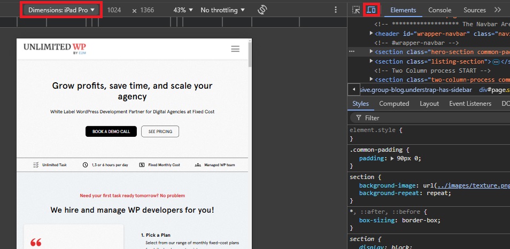Activate the inspect element picker icon
Viewport: 510px width, 249px height.
(356, 10)
